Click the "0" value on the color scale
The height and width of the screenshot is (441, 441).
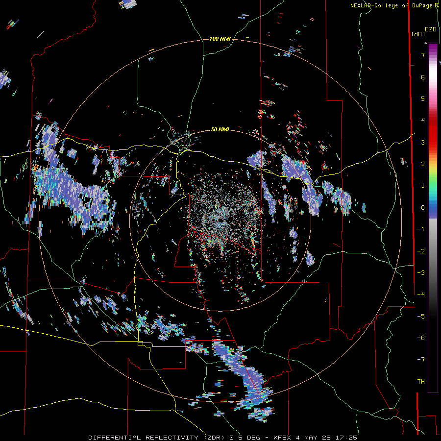[x=423, y=208]
